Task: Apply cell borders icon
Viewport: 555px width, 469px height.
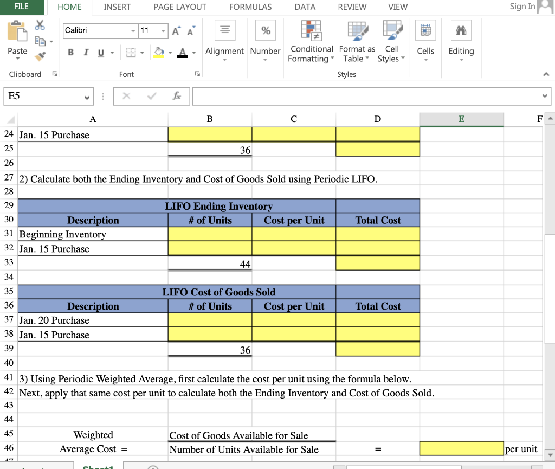Action: coord(131,53)
